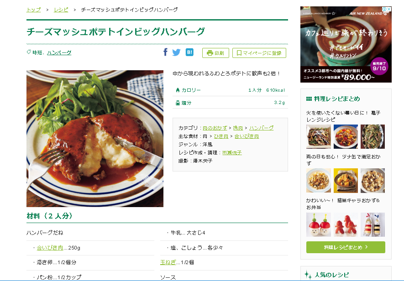Open the ad info icon
This screenshot has height=281, width=404.
(x=385, y=9)
